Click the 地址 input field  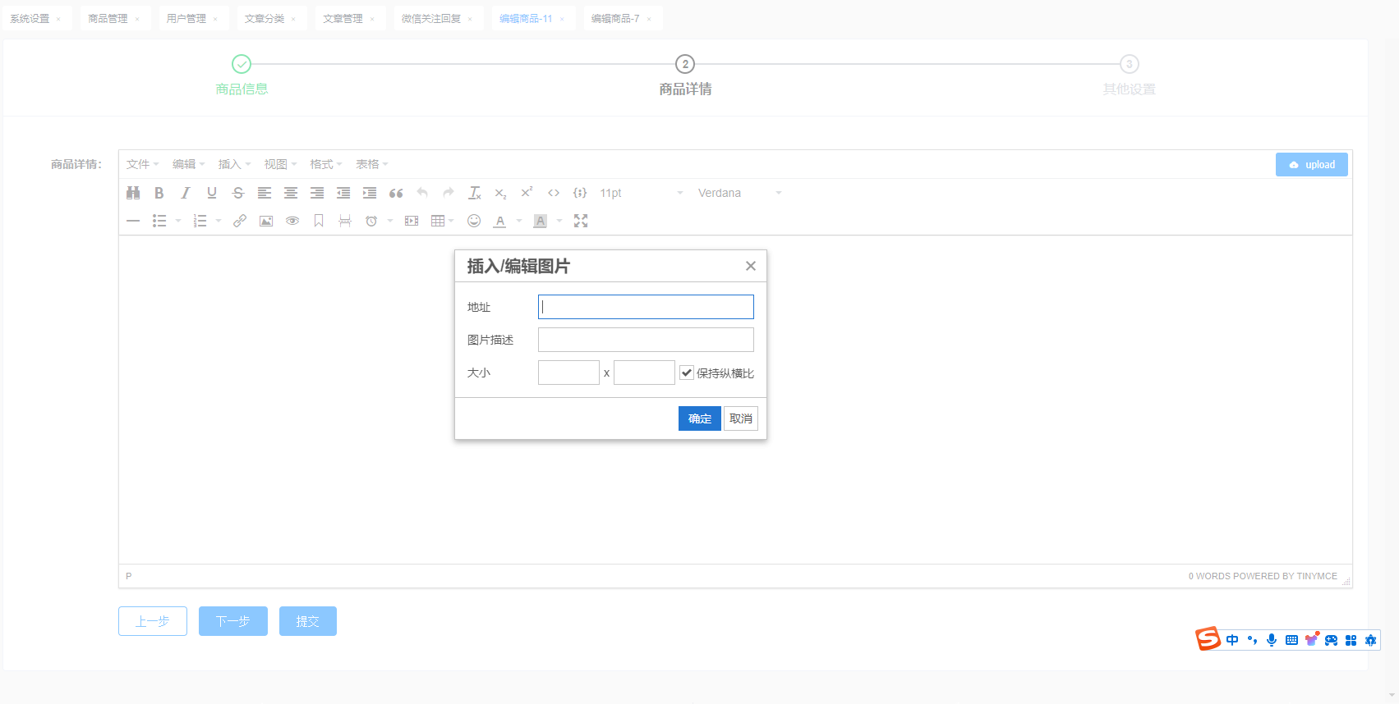coord(646,307)
